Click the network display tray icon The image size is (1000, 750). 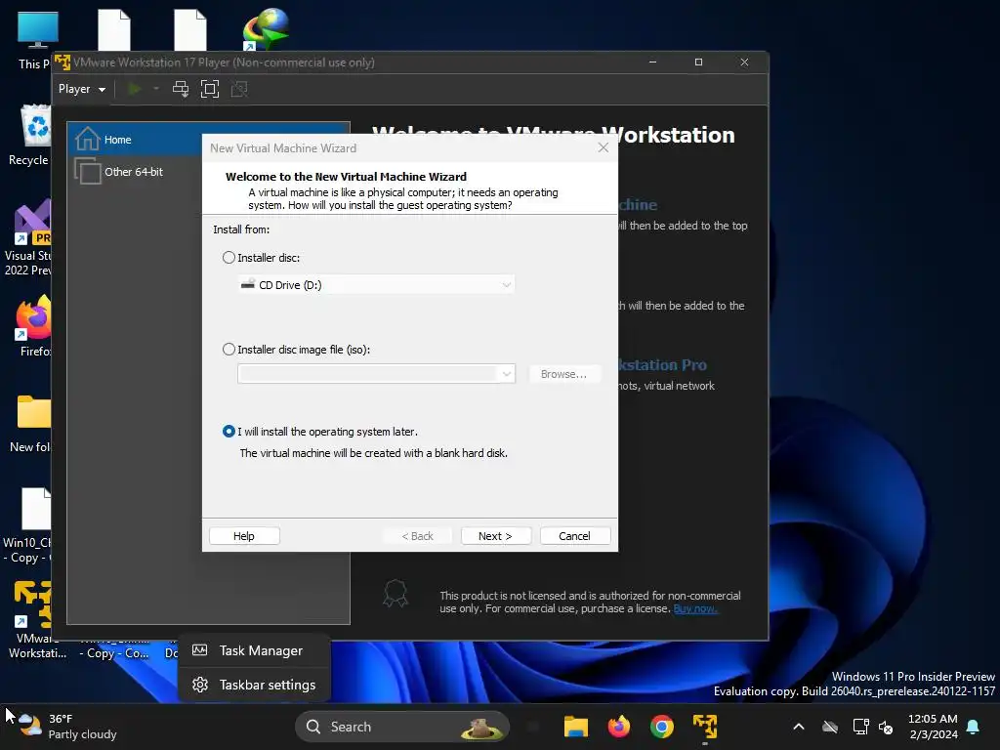point(860,727)
